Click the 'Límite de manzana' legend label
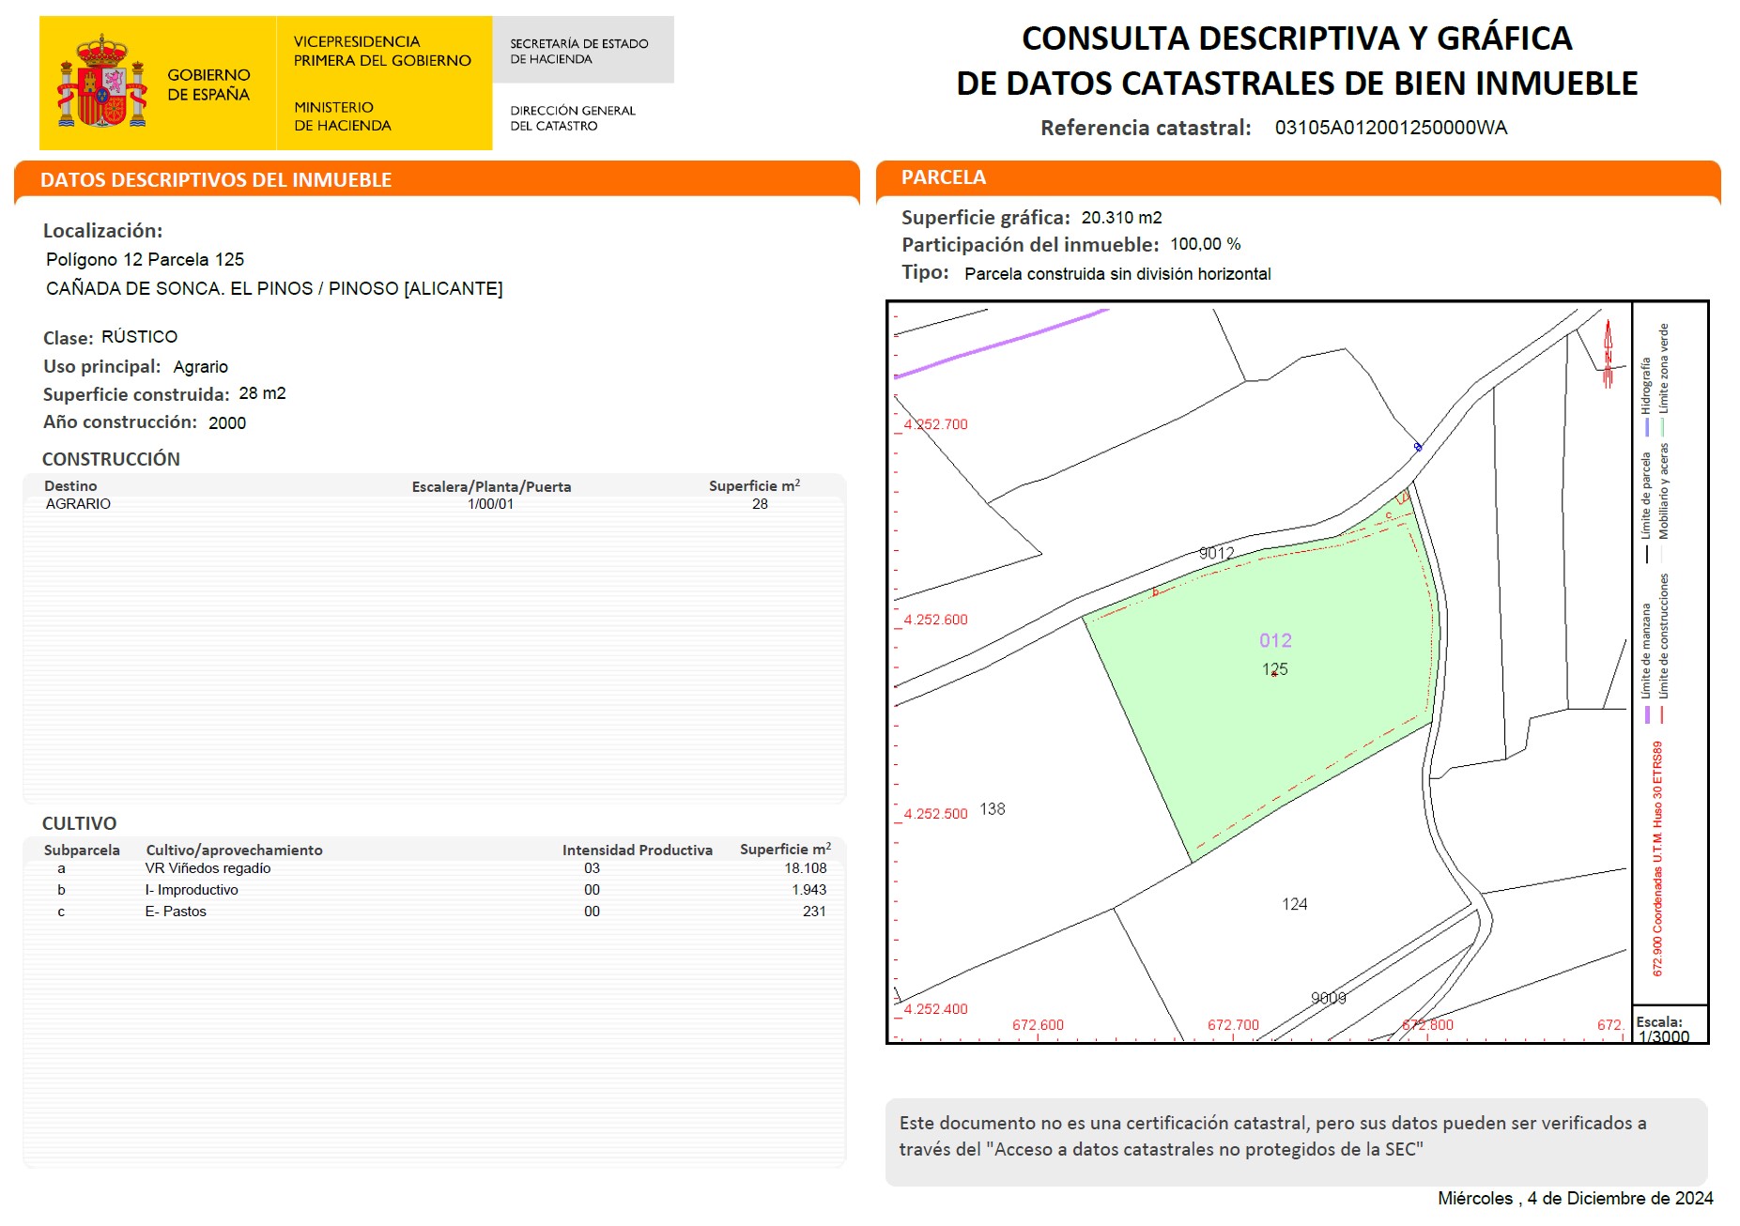This screenshot has height=1226, width=1740. coord(1645,651)
